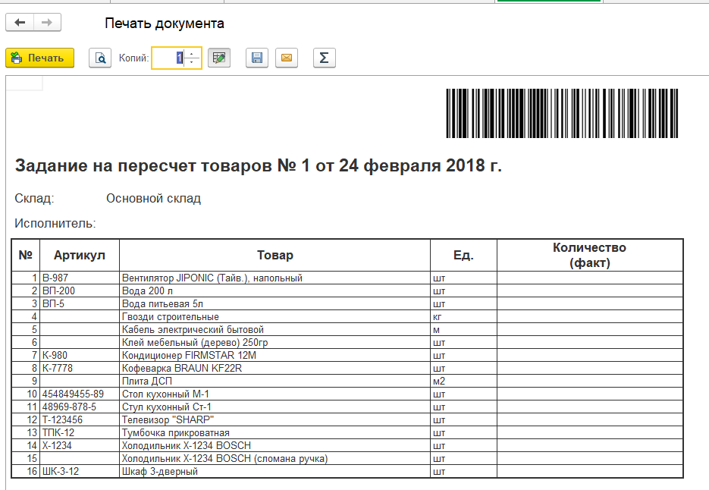Select article cell 454849455-89
The image size is (709, 490).
pos(80,394)
